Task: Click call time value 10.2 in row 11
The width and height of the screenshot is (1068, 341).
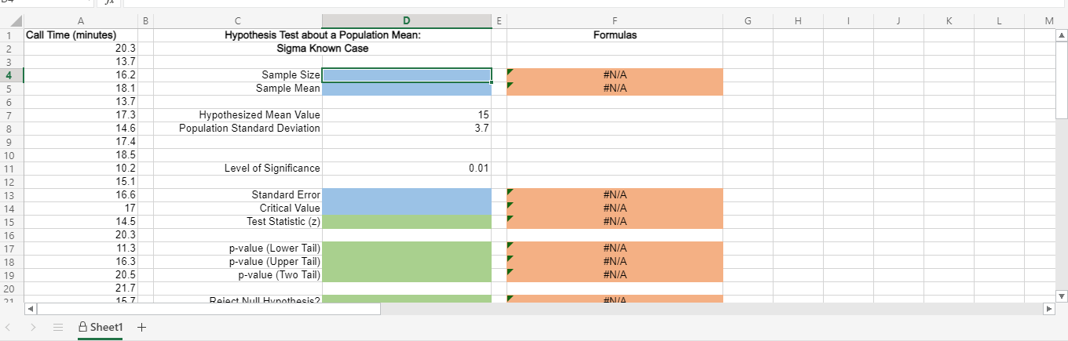Action: (x=81, y=169)
